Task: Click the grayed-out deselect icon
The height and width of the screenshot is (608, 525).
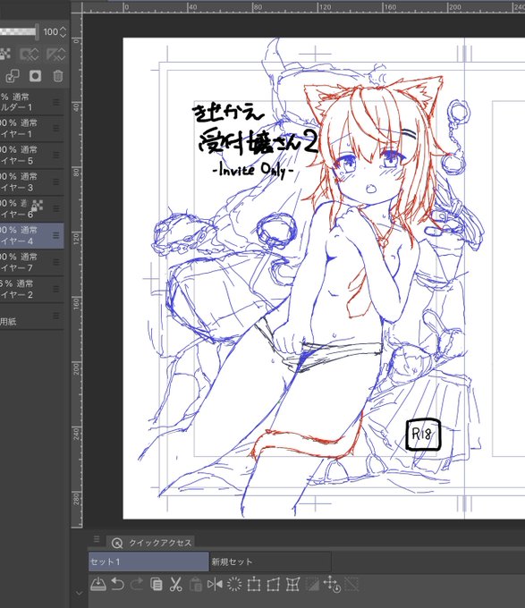Action: (351, 584)
